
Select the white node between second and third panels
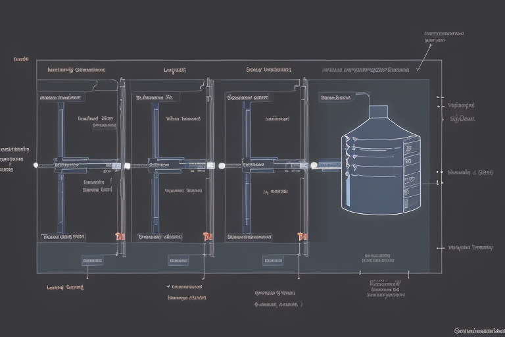click(x=221, y=165)
